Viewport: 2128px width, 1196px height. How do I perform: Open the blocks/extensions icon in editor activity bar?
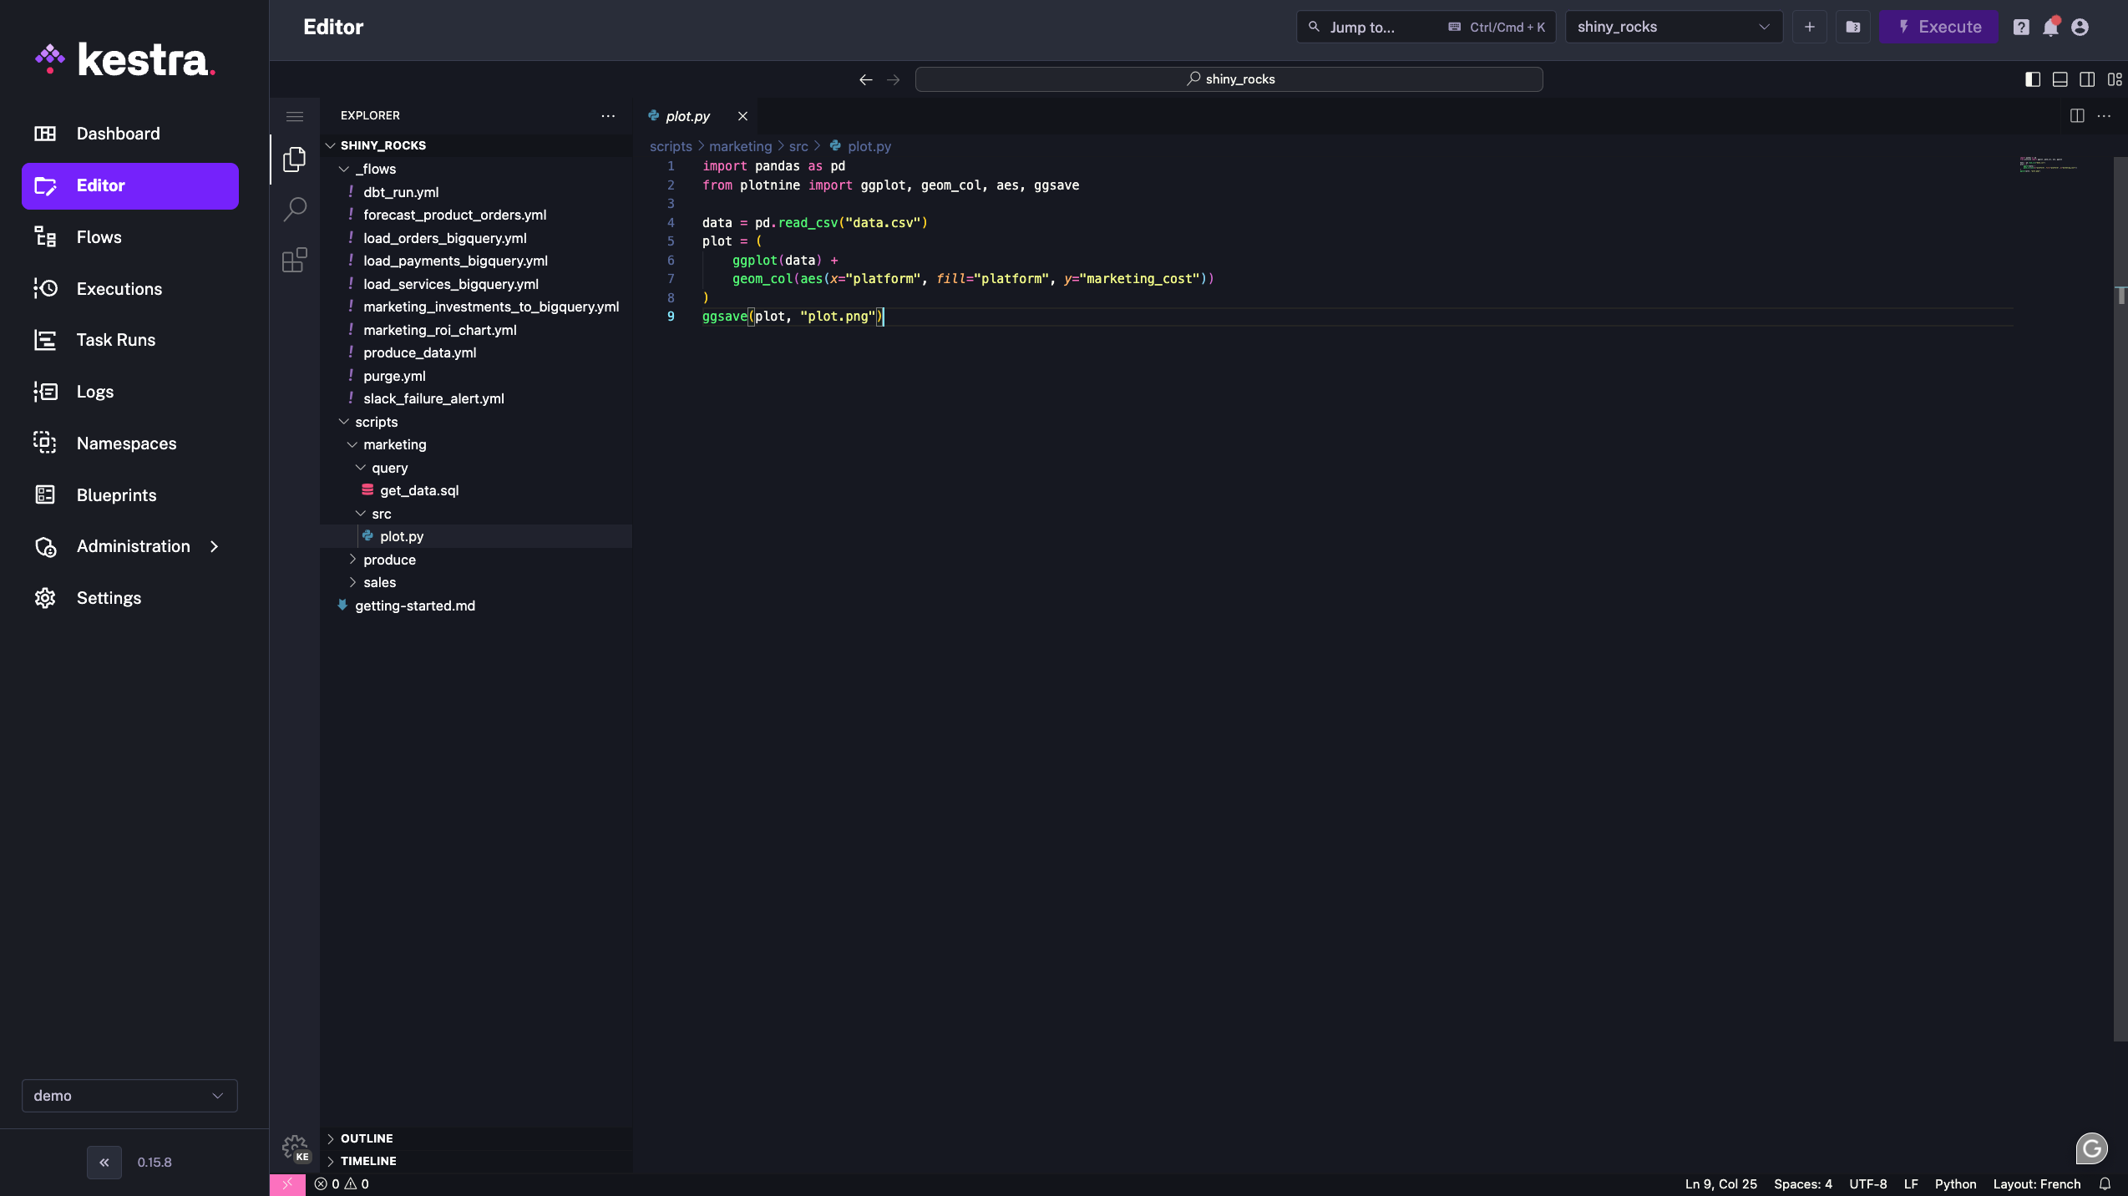pyautogui.click(x=295, y=260)
